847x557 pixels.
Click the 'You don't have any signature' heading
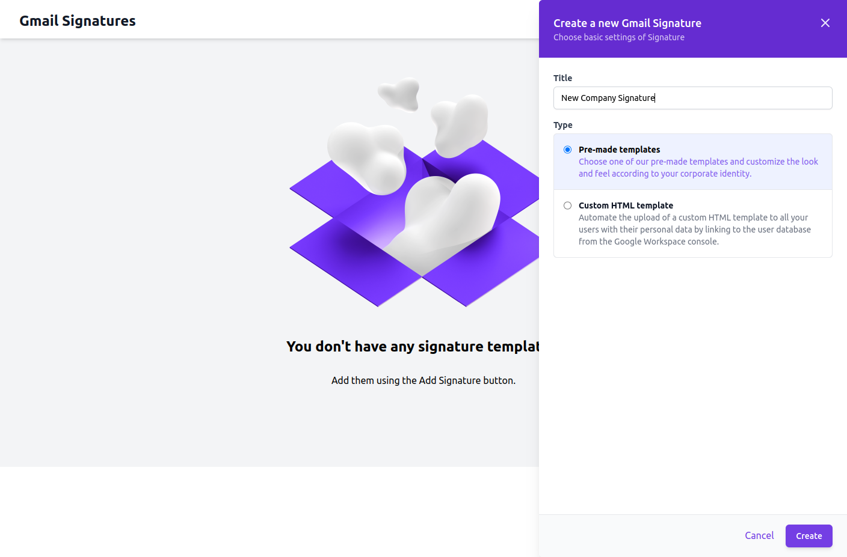[x=413, y=347]
